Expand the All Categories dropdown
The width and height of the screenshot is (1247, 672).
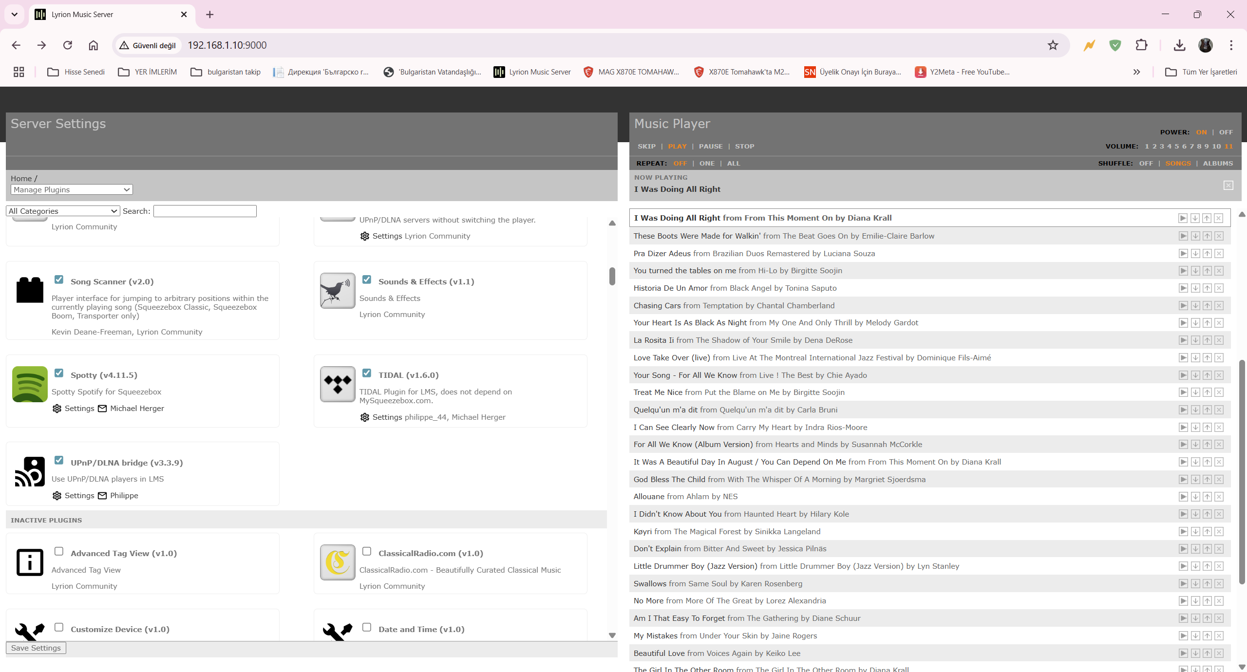63,211
